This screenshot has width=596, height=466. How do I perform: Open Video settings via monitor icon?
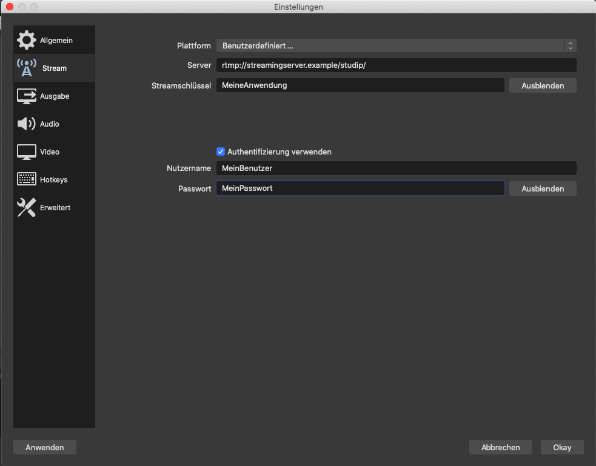[x=27, y=151]
